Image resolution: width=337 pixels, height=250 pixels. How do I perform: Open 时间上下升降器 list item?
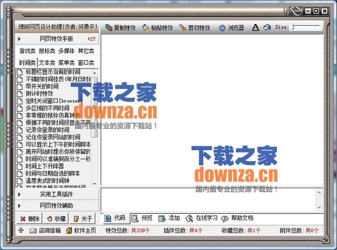click(45, 166)
